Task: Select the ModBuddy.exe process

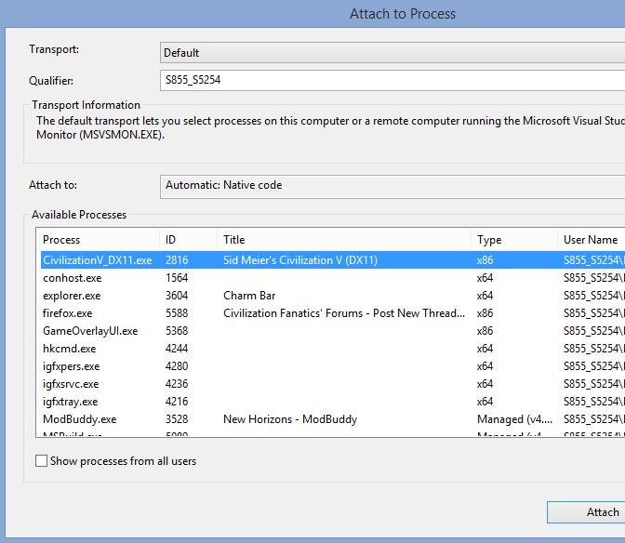Action: (79, 419)
